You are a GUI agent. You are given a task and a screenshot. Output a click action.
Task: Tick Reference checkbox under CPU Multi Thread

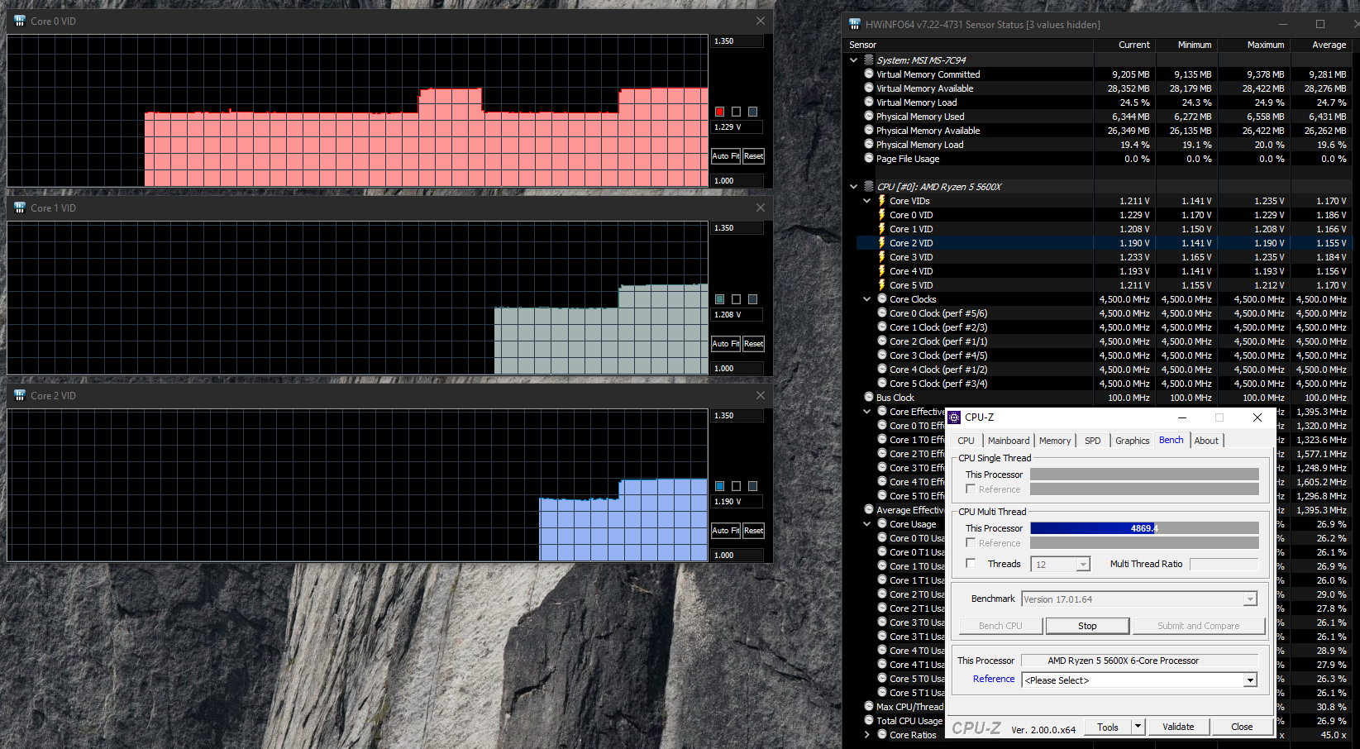pyautogui.click(x=971, y=542)
